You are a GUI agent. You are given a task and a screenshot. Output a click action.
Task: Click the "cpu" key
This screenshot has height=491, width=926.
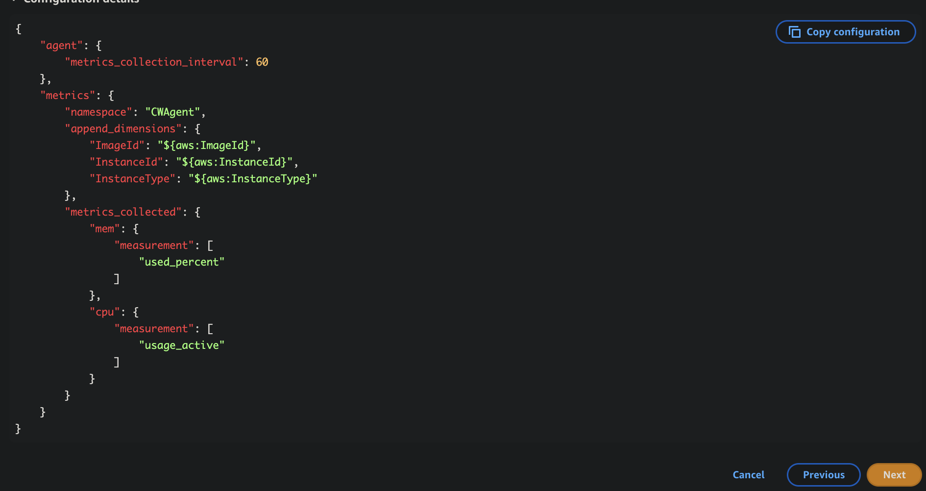[105, 312]
